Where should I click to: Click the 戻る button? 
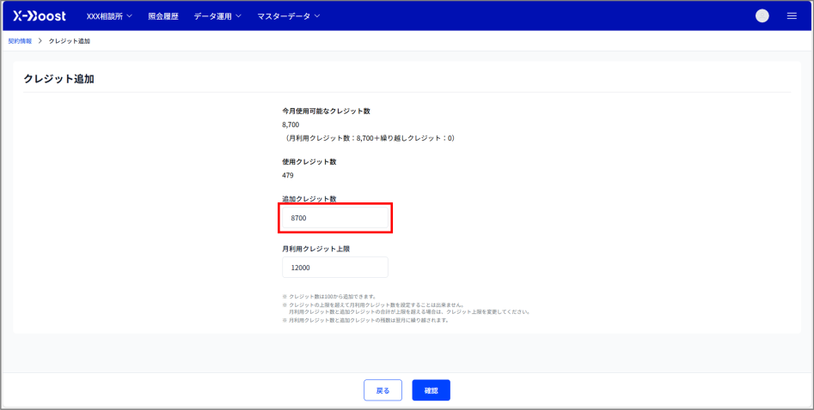coord(383,390)
